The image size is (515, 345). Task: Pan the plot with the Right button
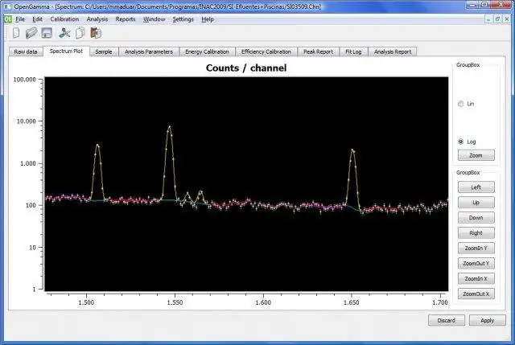(x=476, y=232)
